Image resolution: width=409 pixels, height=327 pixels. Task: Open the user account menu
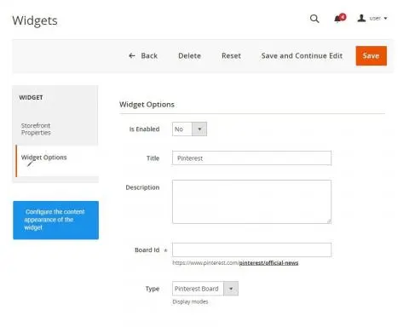point(372,19)
